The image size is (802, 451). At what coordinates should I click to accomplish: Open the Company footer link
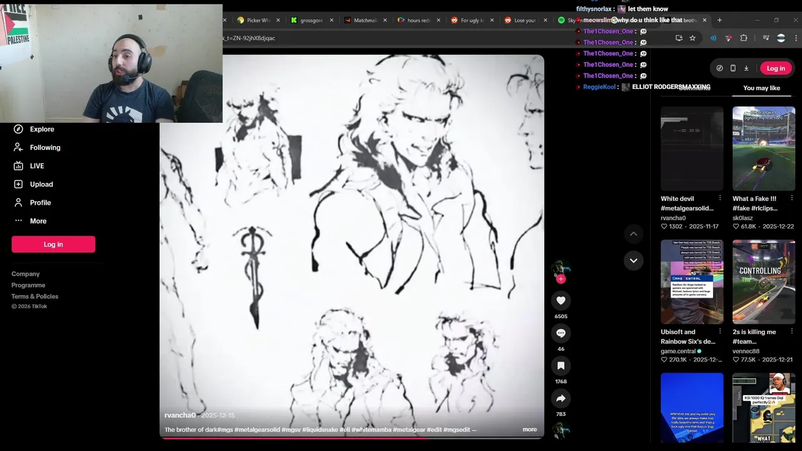(x=25, y=274)
